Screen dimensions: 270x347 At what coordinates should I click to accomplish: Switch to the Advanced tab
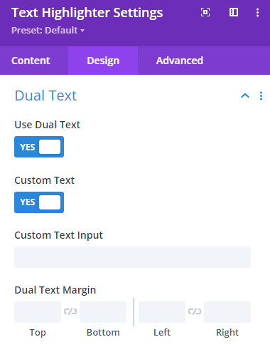pyautogui.click(x=180, y=61)
